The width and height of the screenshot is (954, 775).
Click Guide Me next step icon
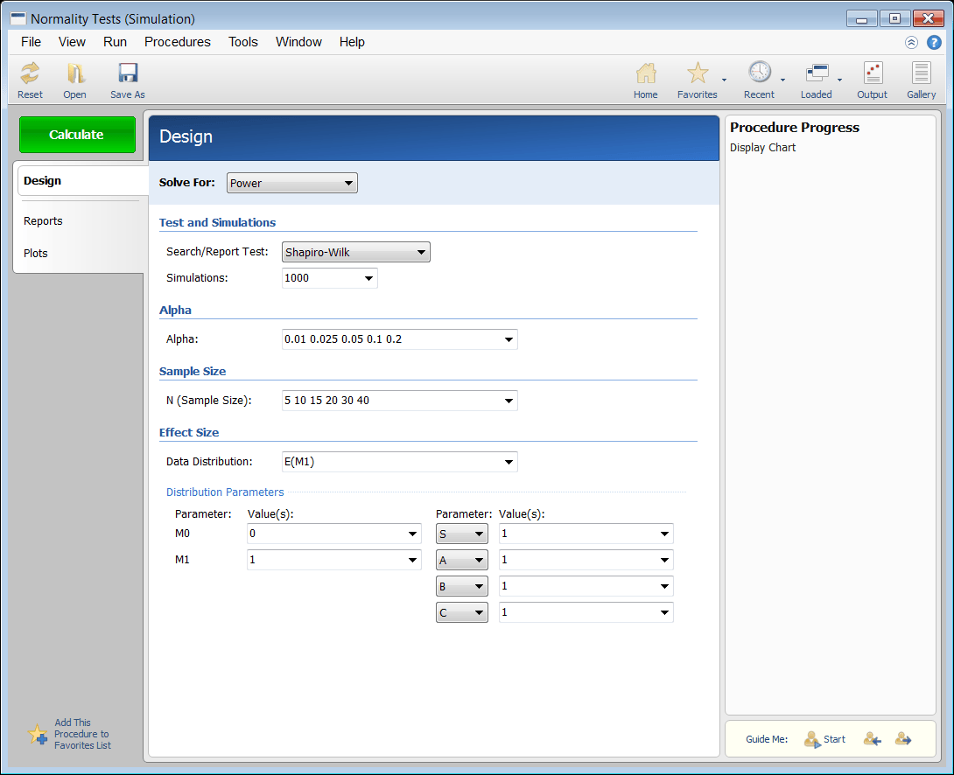[903, 739]
